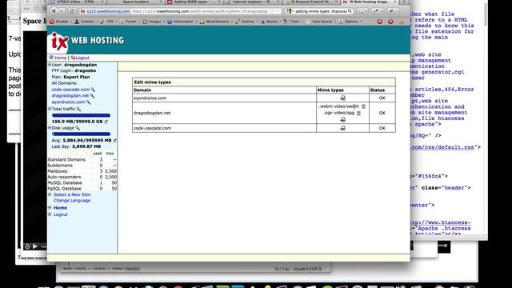Screen dimensions: 512x288
Task: Click the magnifier icon beside code-cascade.com
Action: [93, 90]
